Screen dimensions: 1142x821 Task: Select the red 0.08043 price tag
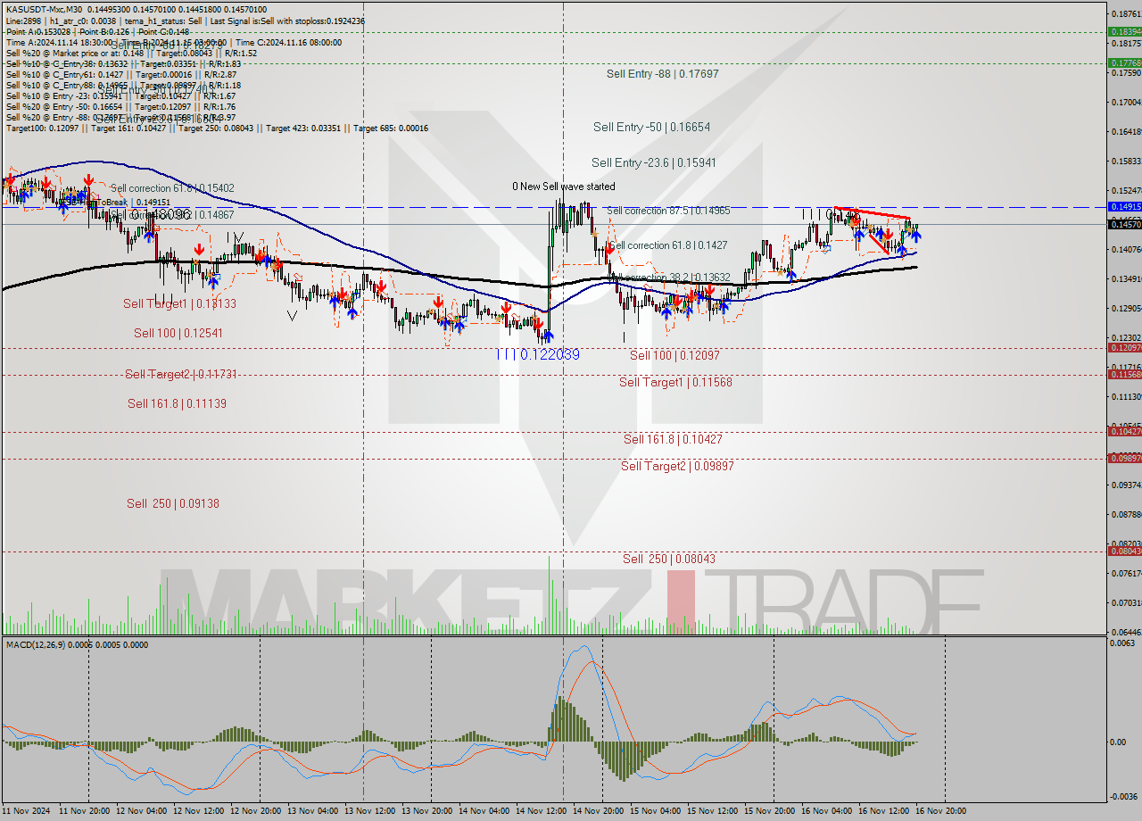coord(1124,551)
